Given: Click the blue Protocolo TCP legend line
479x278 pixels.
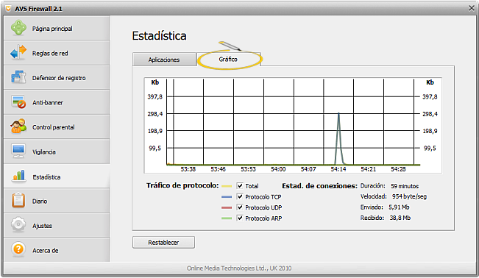Looking at the screenshot, I should coord(227,197).
